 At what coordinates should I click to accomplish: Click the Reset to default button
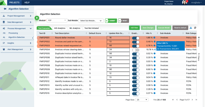[x=180, y=28]
